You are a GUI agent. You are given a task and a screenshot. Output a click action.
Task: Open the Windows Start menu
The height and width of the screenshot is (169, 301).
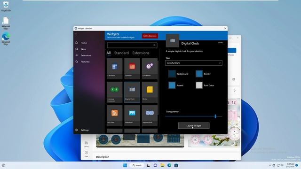click(x=125, y=165)
